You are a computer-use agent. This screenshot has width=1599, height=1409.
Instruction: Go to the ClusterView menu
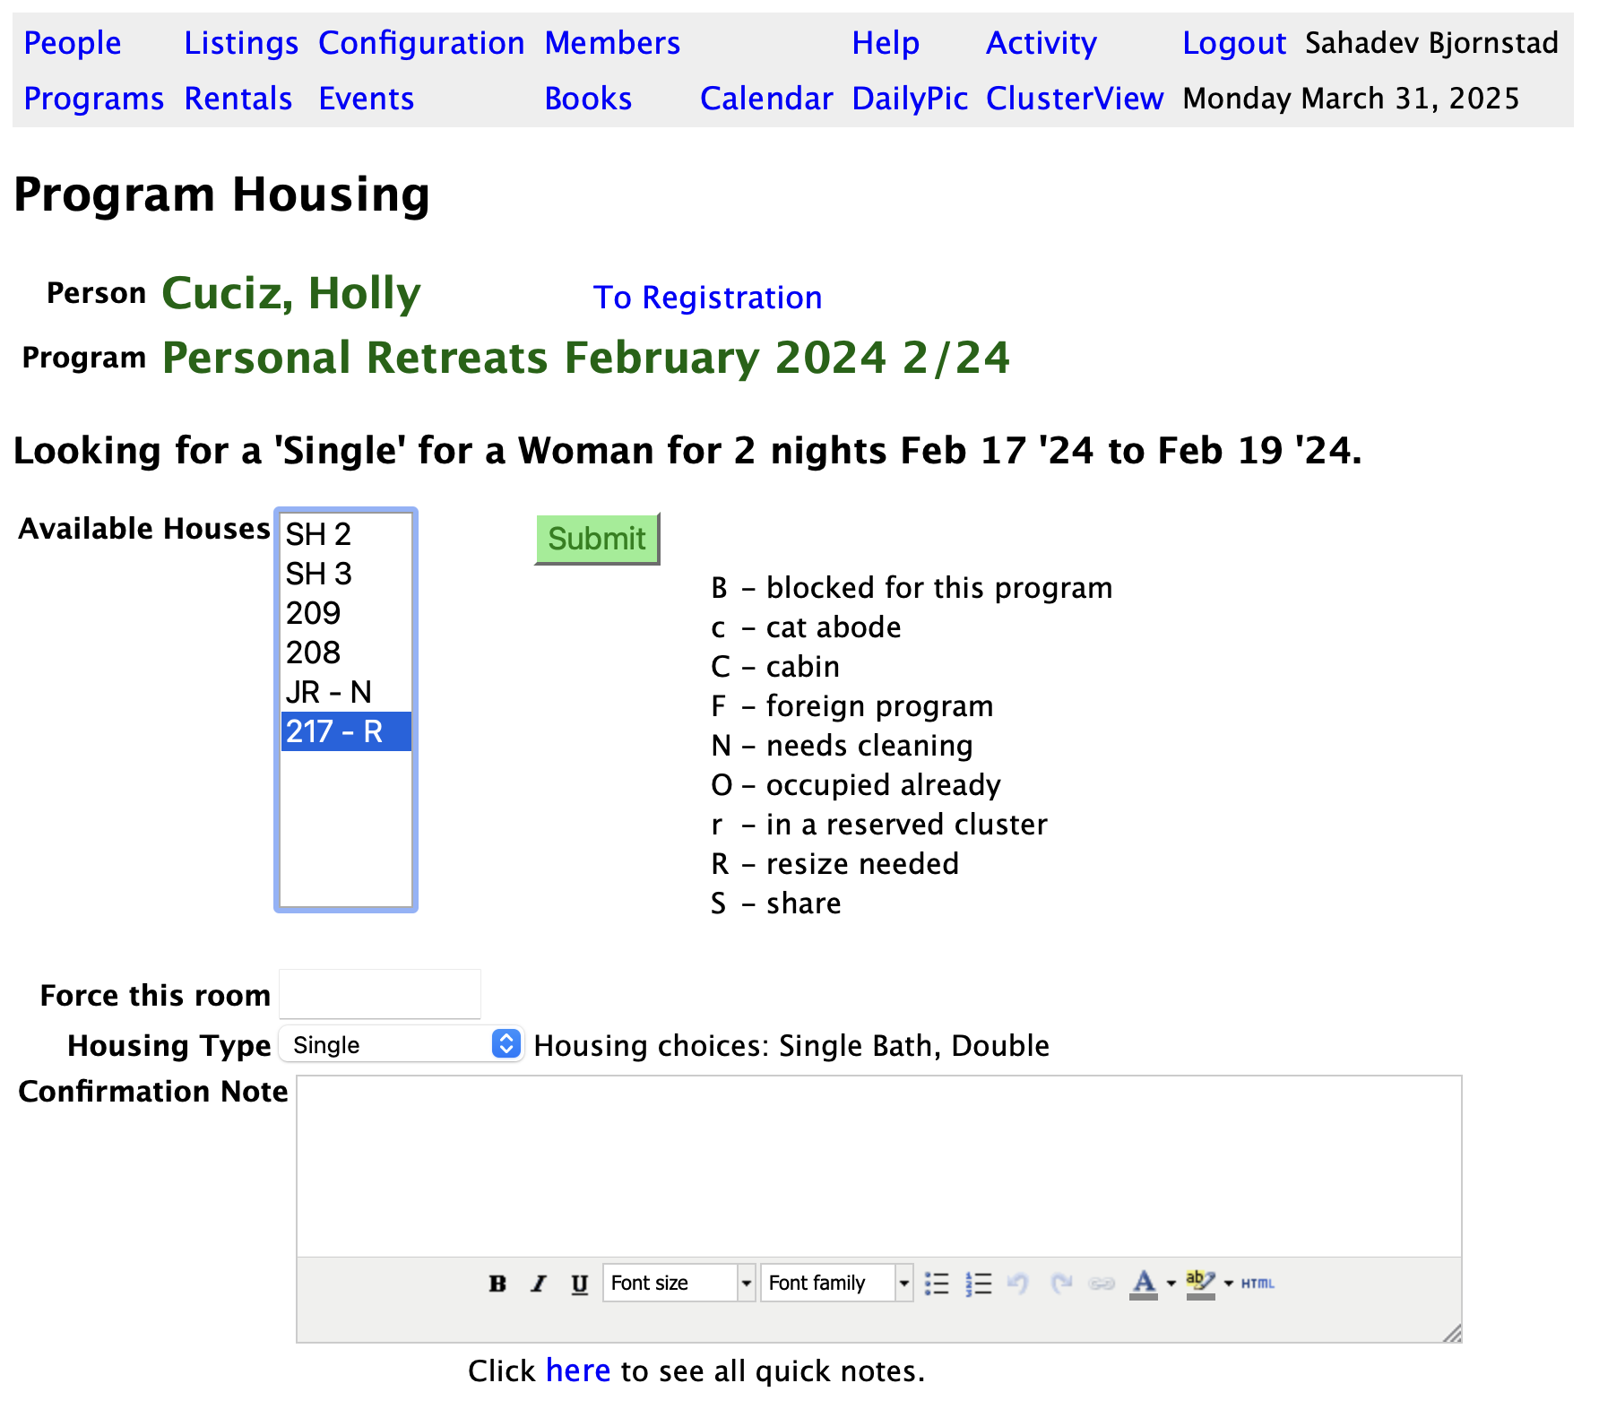[1074, 99]
